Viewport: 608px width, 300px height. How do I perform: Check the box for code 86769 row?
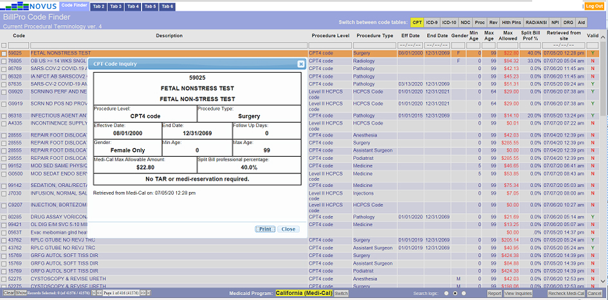click(x=4, y=69)
